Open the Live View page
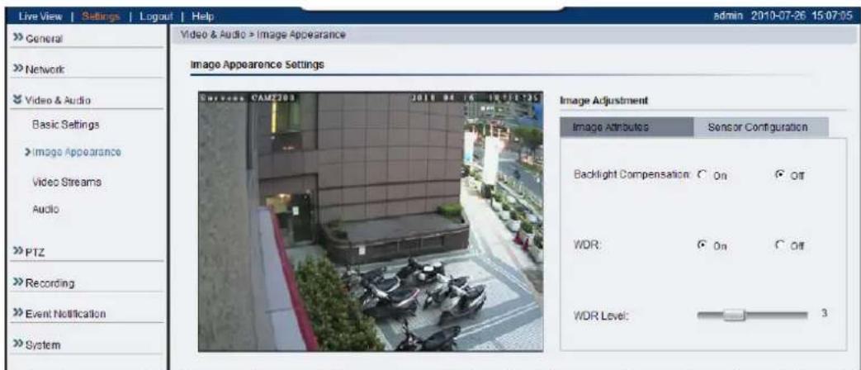Viewport: 861px width, 370px height. pyautogui.click(x=40, y=17)
